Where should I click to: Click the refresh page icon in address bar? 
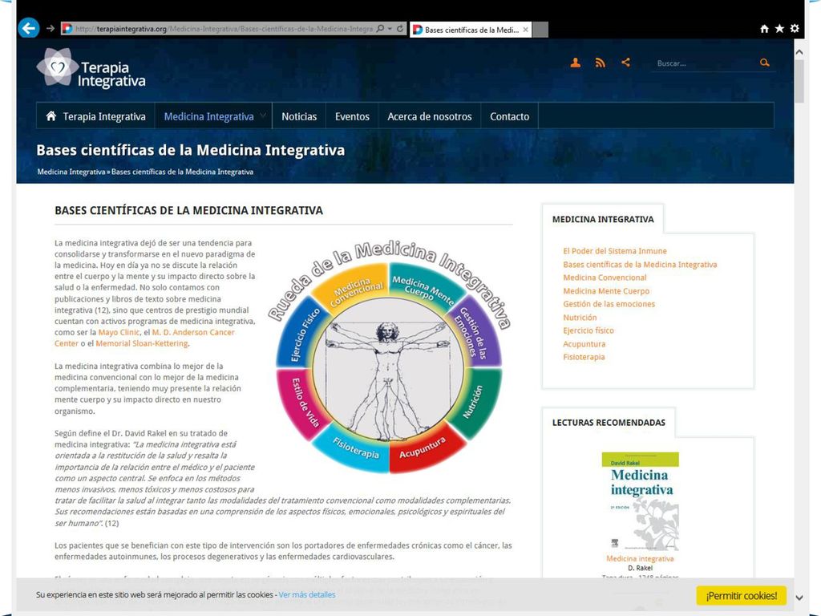click(x=400, y=29)
